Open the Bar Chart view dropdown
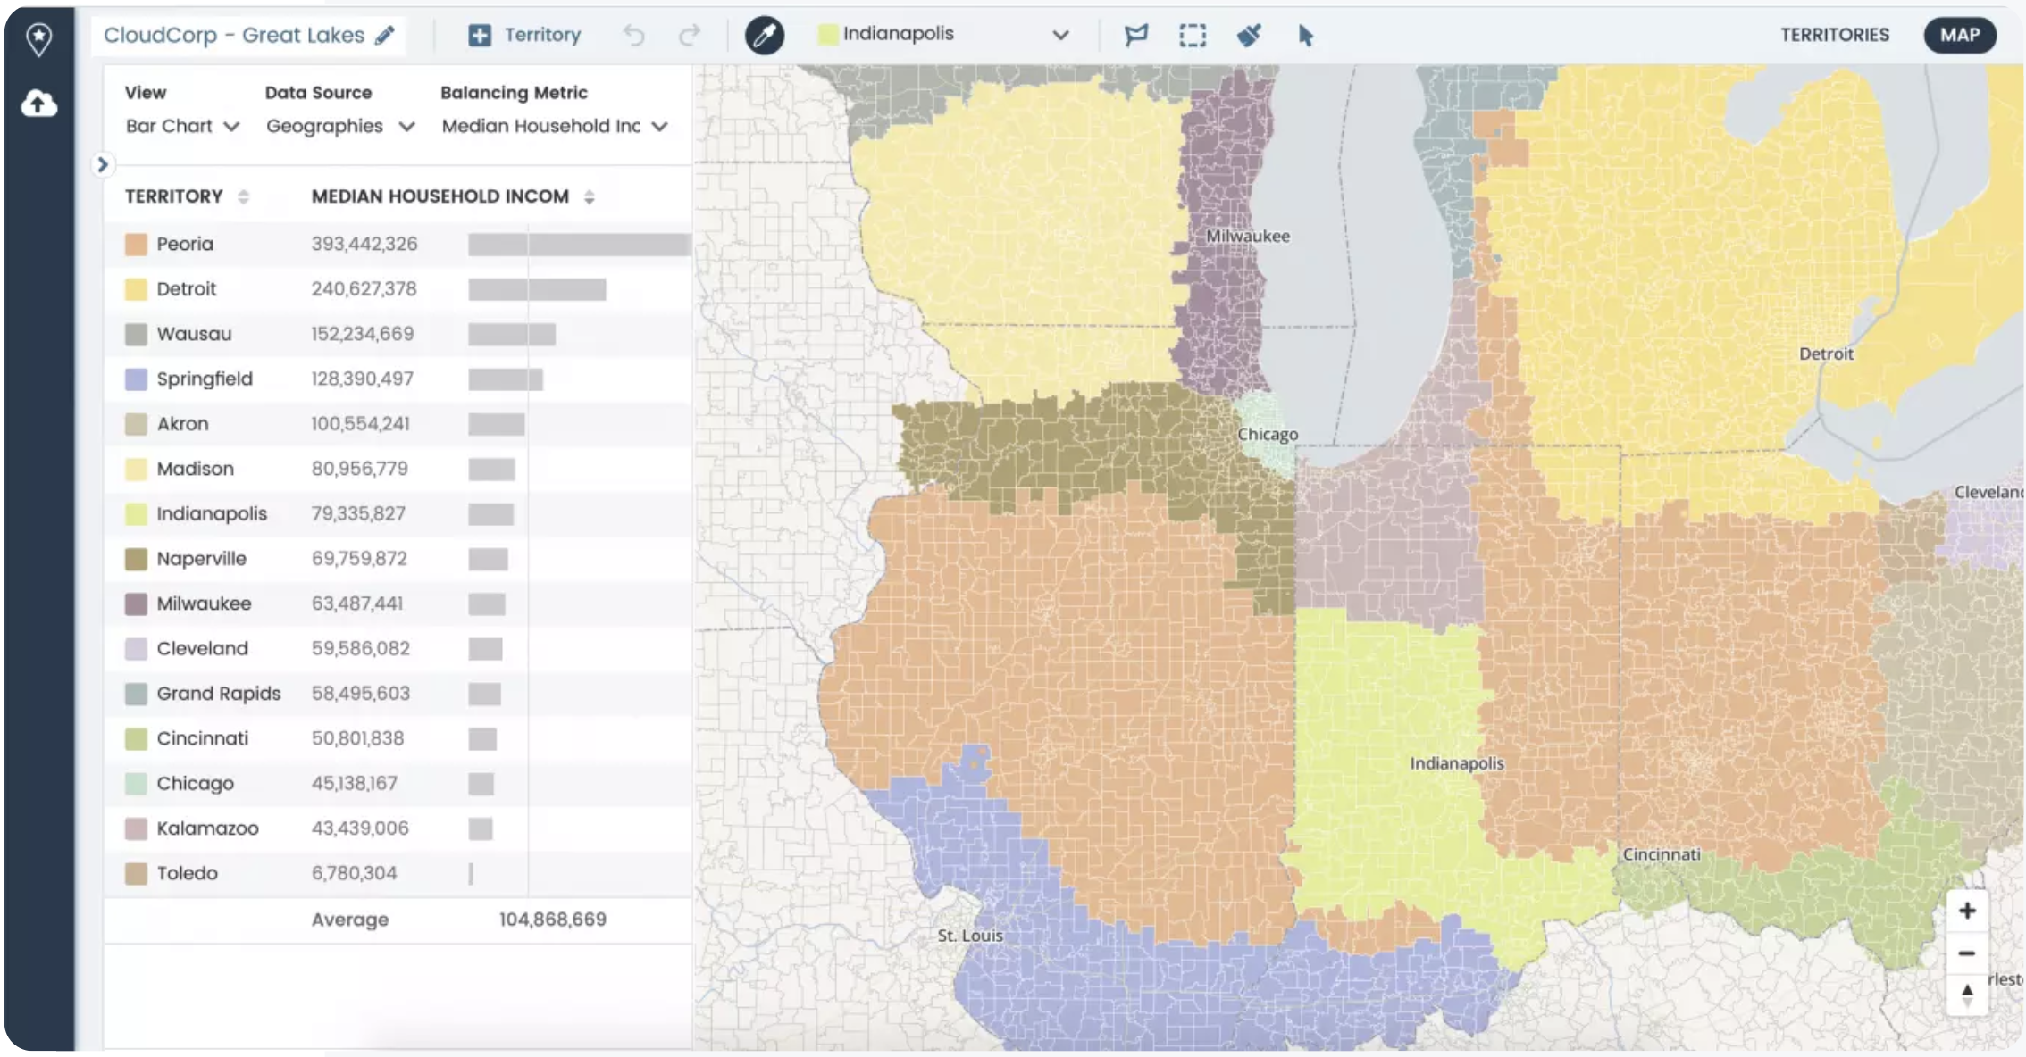This screenshot has width=2026, height=1057. tap(182, 127)
